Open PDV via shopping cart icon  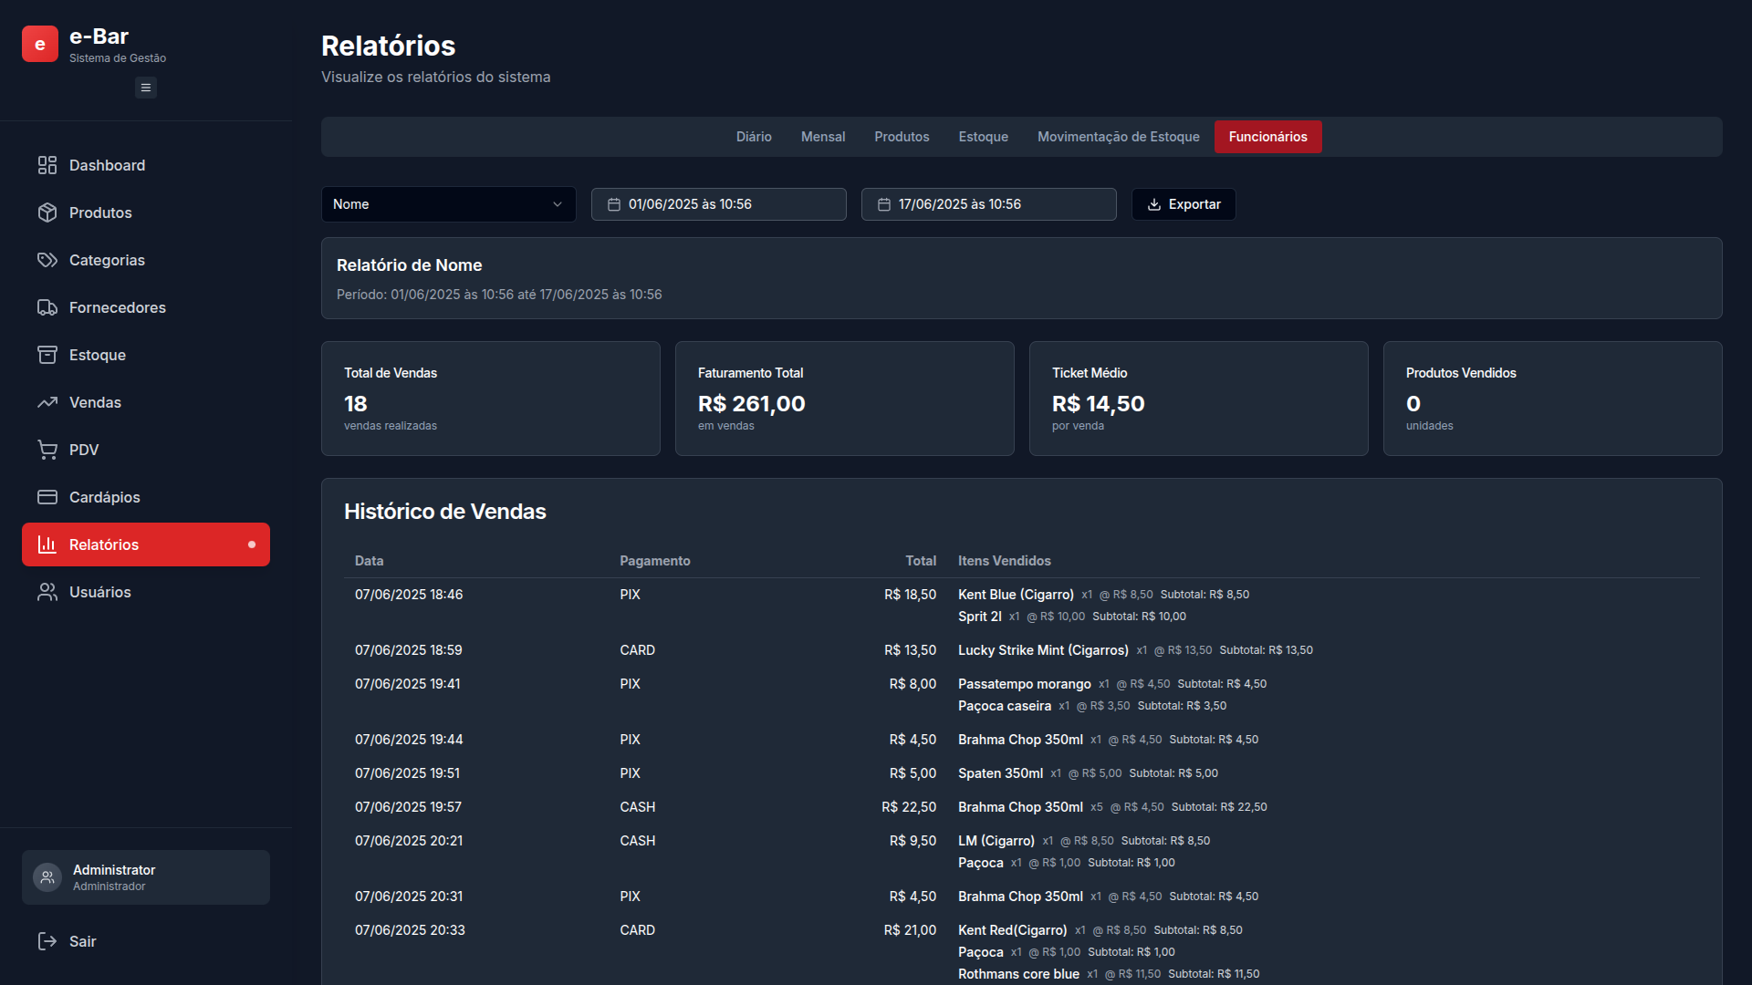tap(47, 450)
